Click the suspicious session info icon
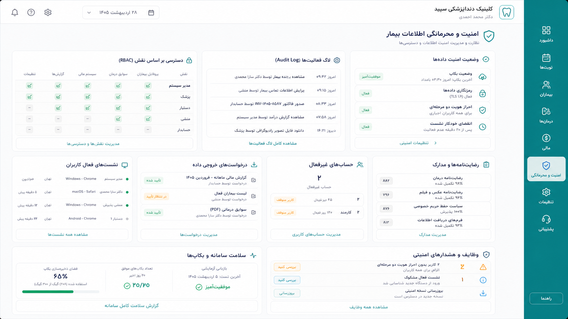The height and width of the screenshot is (319, 568). coord(483,280)
